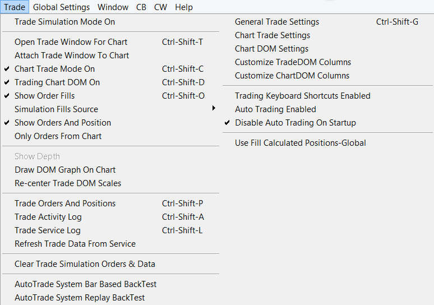Open the Window menu
The width and height of the screenshot is (434, 305).
tap(113, 7)
